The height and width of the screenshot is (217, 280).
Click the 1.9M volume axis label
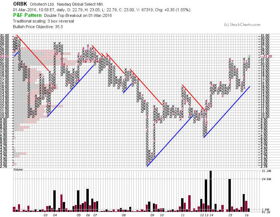(x=266, y=209)
